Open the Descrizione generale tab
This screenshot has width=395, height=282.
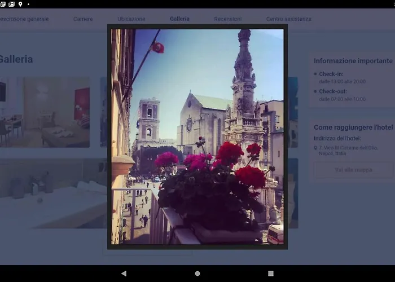tap(24, 19)
